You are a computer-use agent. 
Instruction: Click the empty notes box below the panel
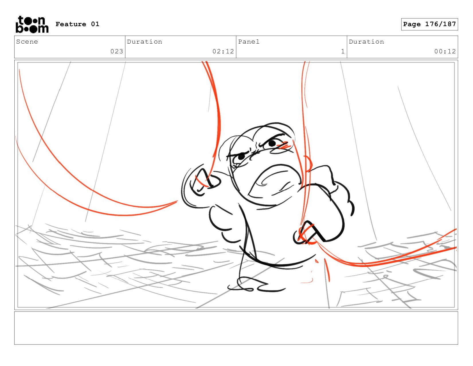236,328
